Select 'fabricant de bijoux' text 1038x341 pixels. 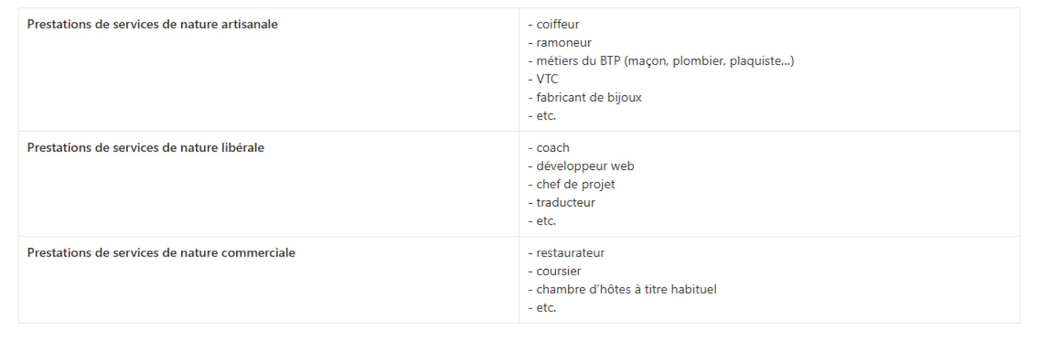pos(589,98)
